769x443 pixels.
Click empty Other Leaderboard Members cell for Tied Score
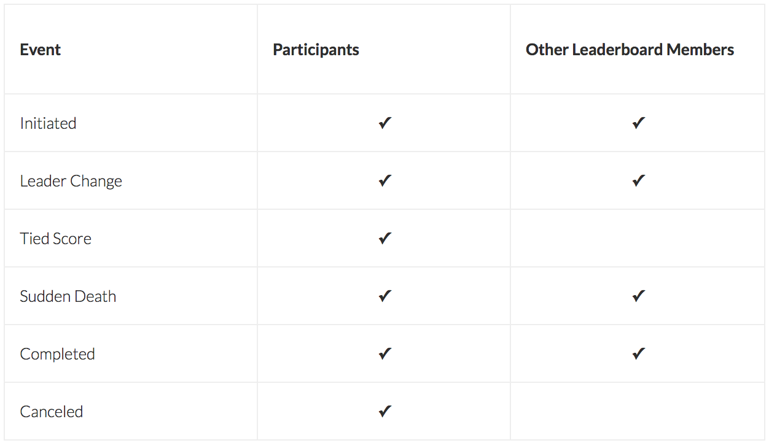point(638,239)
